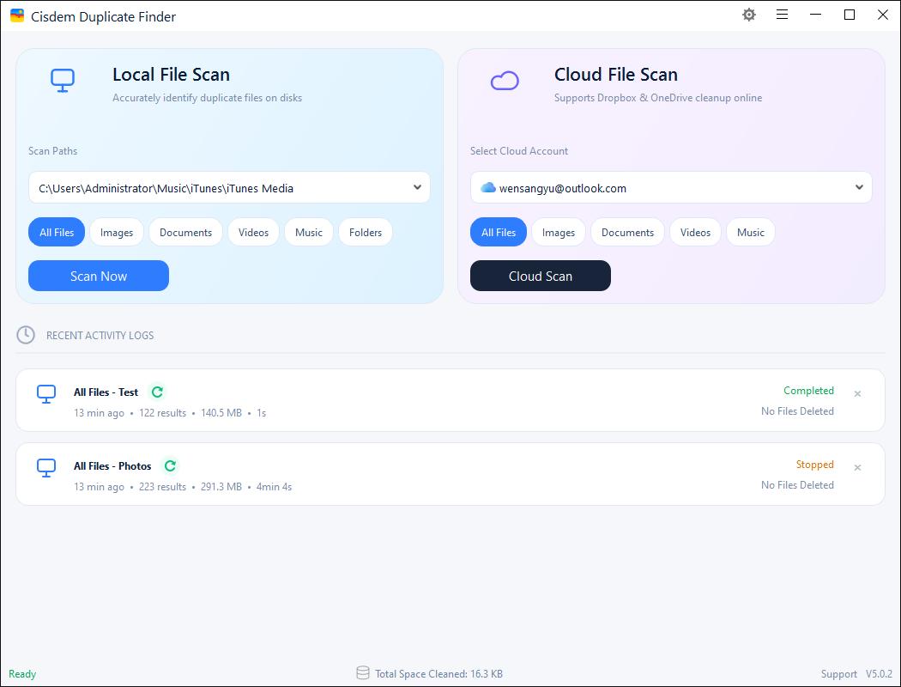Click the Completed status label

point(808,391)
